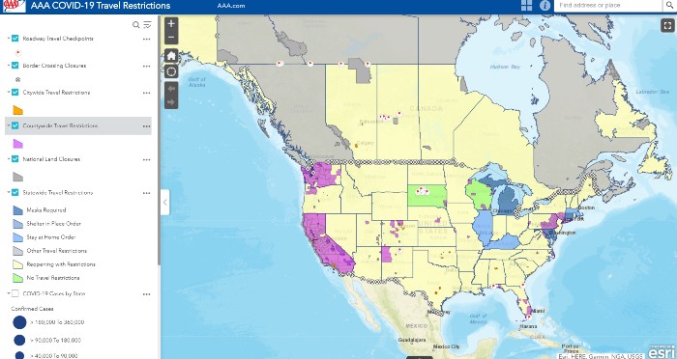Open the basemap gallery grid icon
This screenshot has width=677, height=359.
click(526, 6)
